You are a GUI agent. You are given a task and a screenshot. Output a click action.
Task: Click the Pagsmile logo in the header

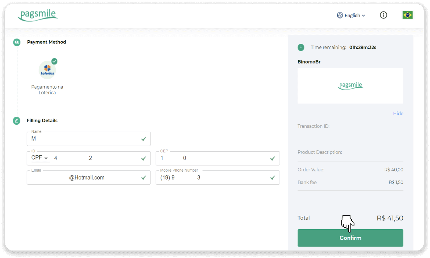pyautogui.click(x=37, y=15)
